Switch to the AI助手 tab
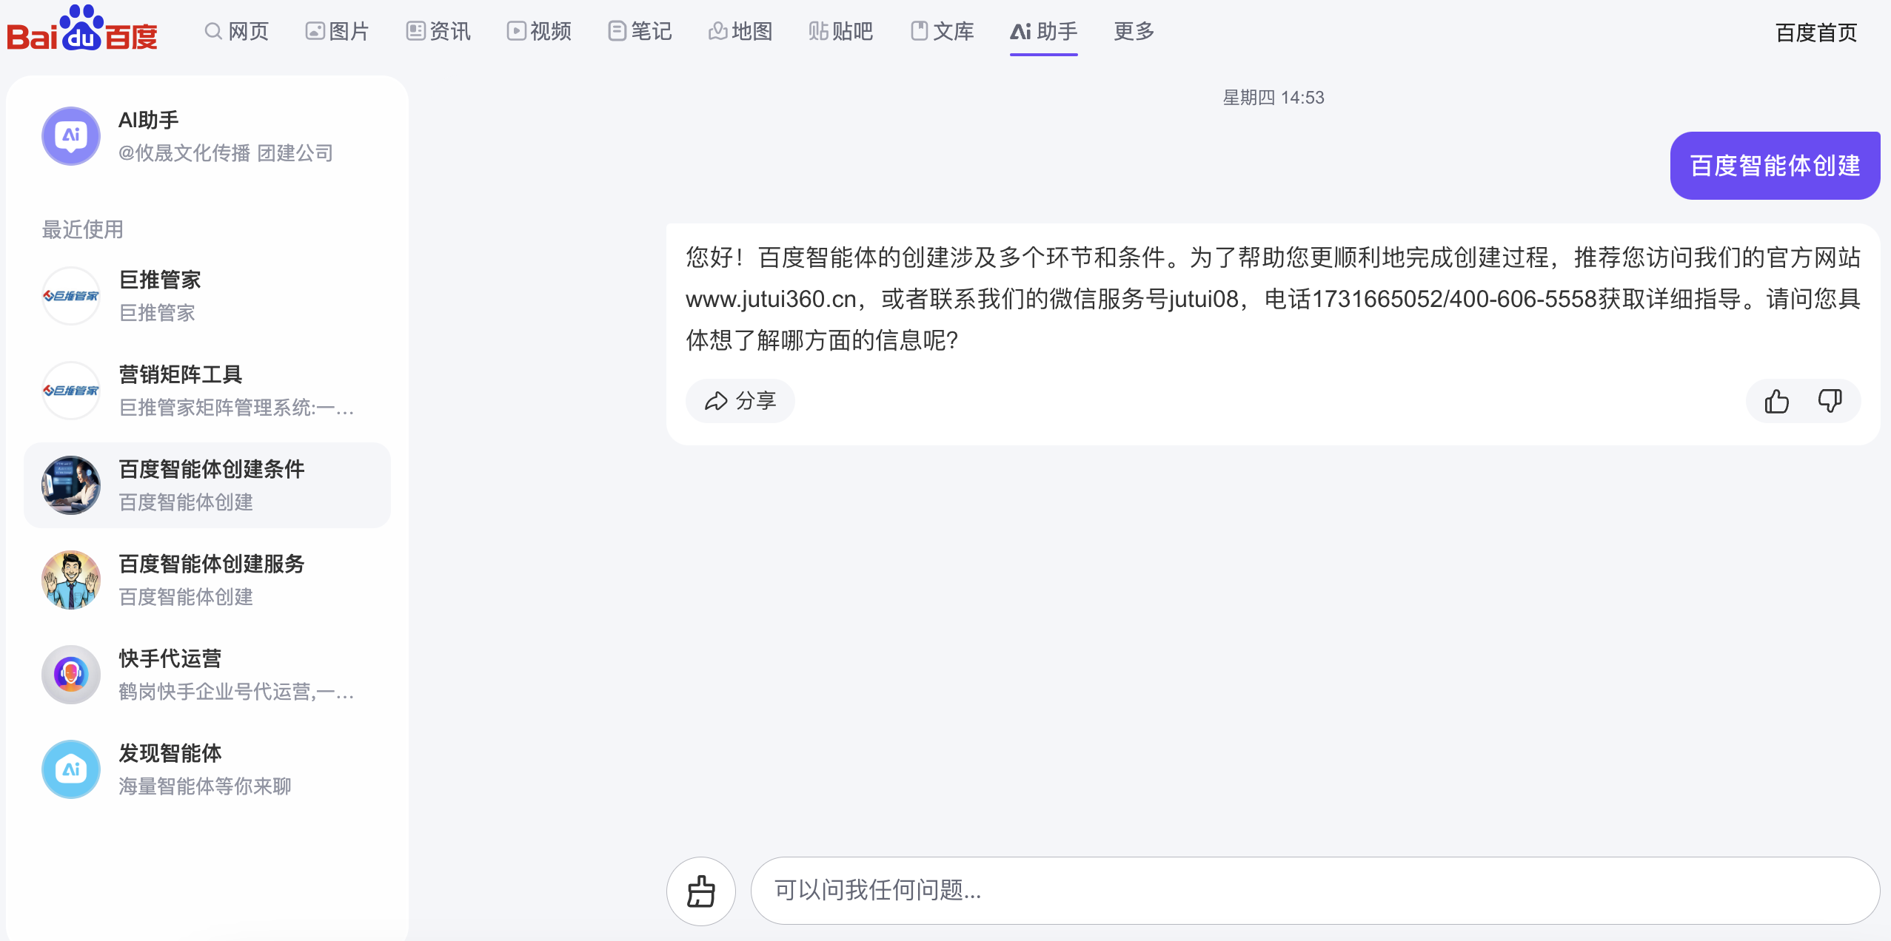This screenshot has height=941, width=1891. coord(1043,31)
